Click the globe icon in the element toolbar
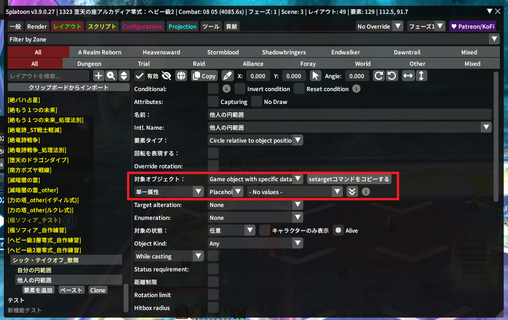 point(181,76)
